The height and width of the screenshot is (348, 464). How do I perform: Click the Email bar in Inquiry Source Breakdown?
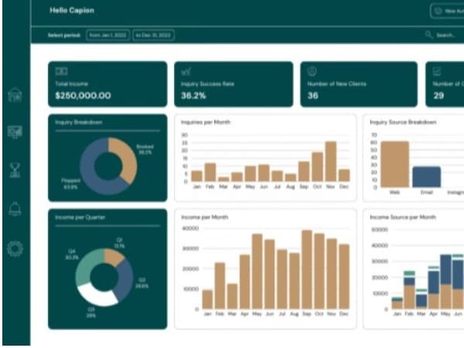point(426,176)
